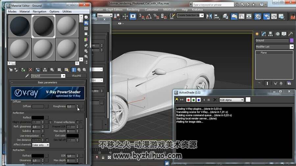296x166 pixels.
Task: Click Assign Material to Selection icon
Action: click(x=23, y=70)
